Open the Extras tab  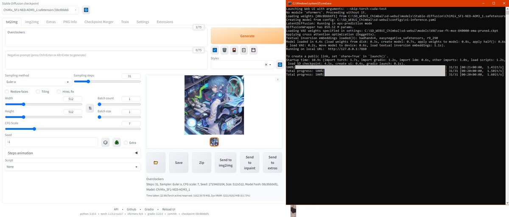click(x=51, y=22)
